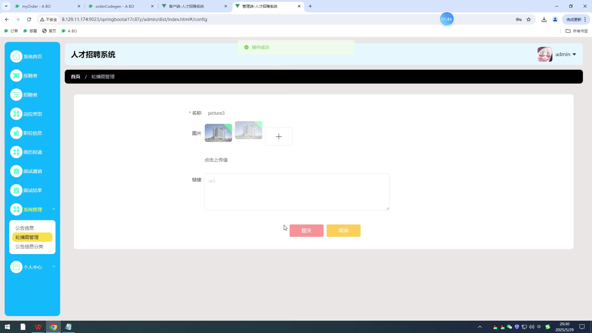Open 简历投递 icon in sidebar
Screen dimensions: 592x333
coord(16,152)
